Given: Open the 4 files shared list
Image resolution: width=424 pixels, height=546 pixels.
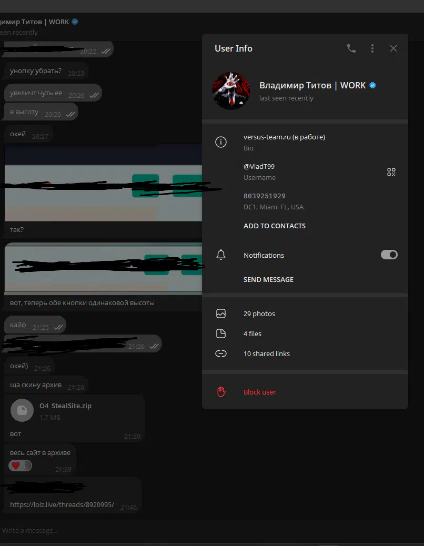Looking at the screenshot, I should coord(252,333).
